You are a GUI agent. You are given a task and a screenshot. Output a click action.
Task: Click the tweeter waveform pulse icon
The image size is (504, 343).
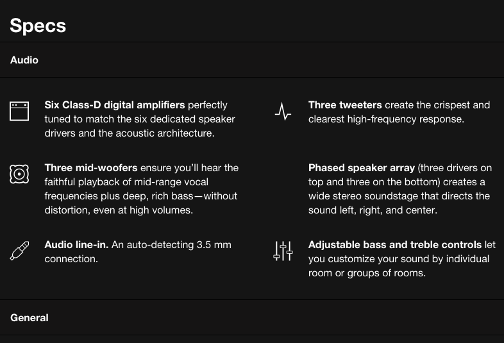point(283,112)
